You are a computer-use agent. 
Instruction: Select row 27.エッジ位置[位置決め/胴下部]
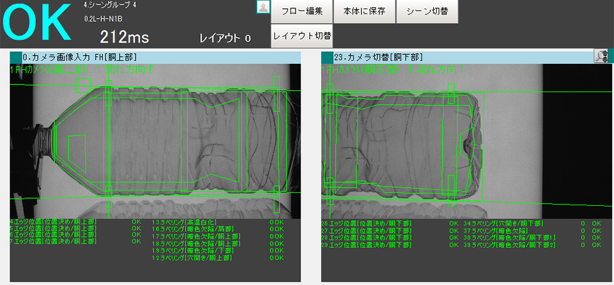tap(366, 230)
